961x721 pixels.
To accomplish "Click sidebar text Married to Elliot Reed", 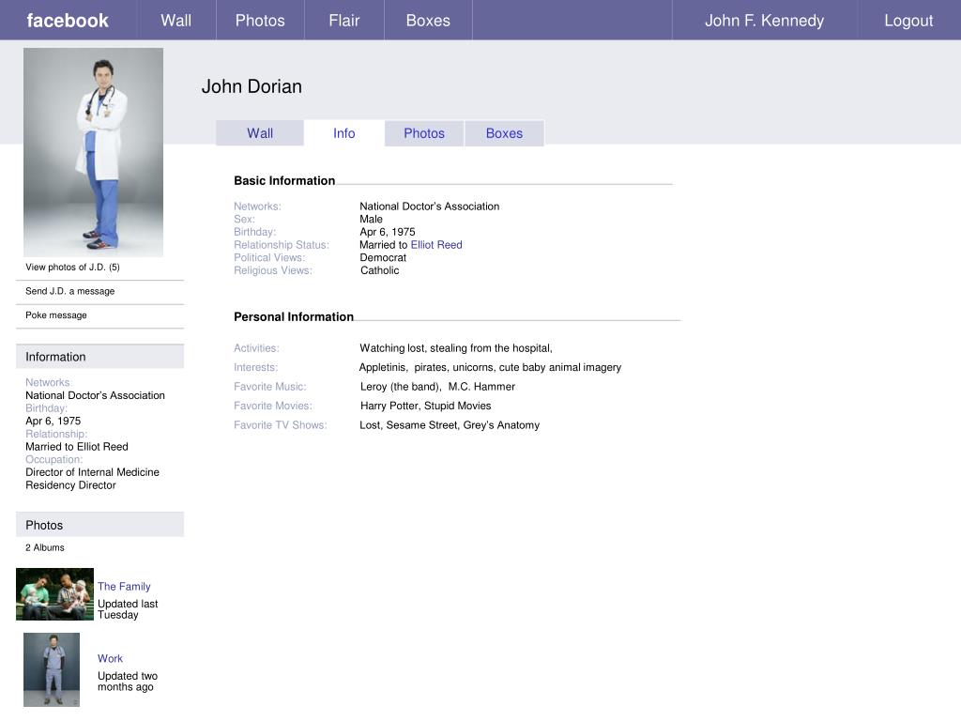I will point(77,446).
